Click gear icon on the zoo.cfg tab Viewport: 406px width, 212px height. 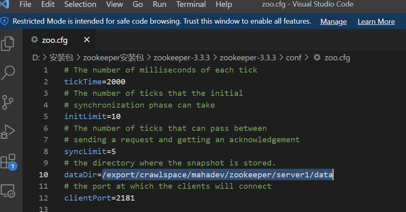click(x=34, y=40)
